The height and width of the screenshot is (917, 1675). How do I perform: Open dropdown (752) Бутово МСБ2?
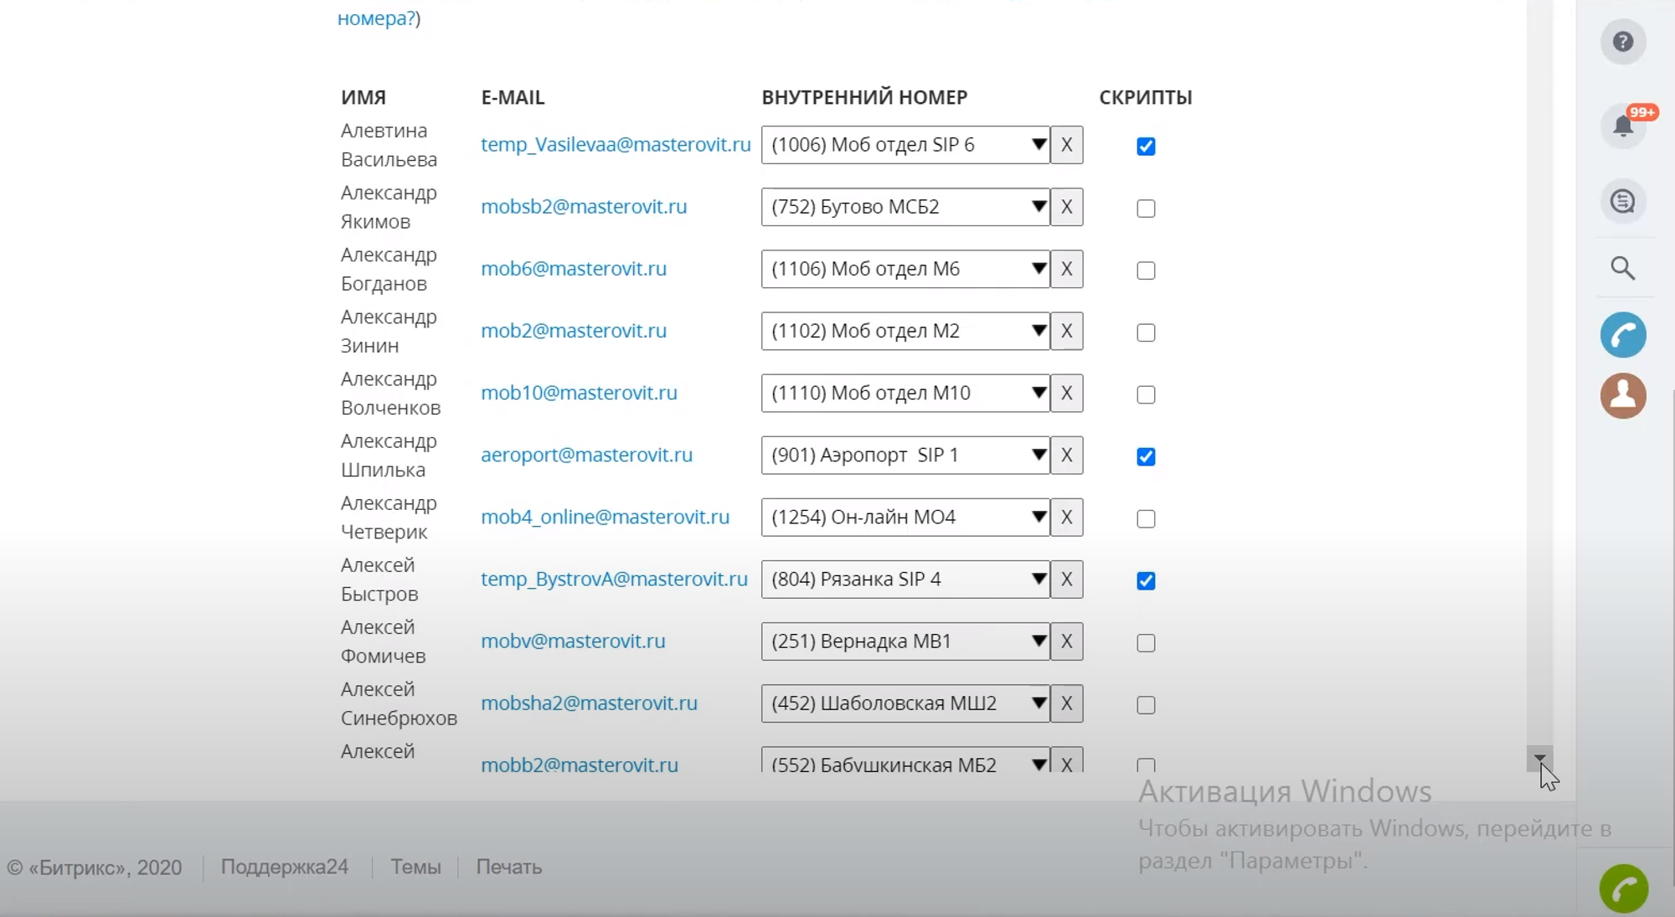point(905,207)
